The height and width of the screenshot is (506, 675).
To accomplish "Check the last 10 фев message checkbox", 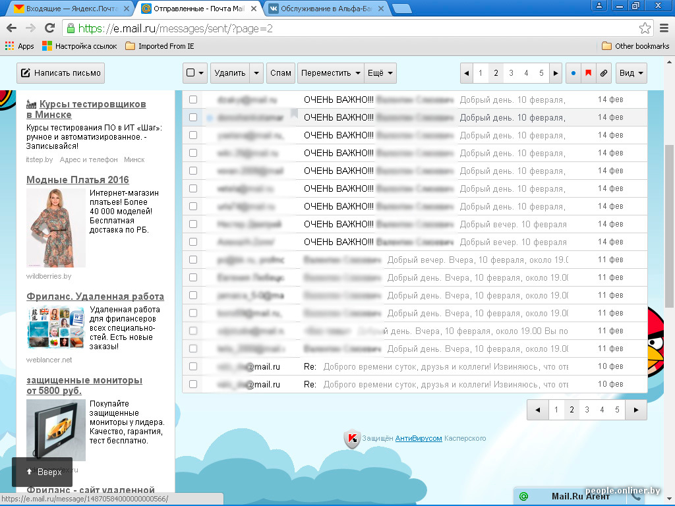I will [x=193, y=384].
